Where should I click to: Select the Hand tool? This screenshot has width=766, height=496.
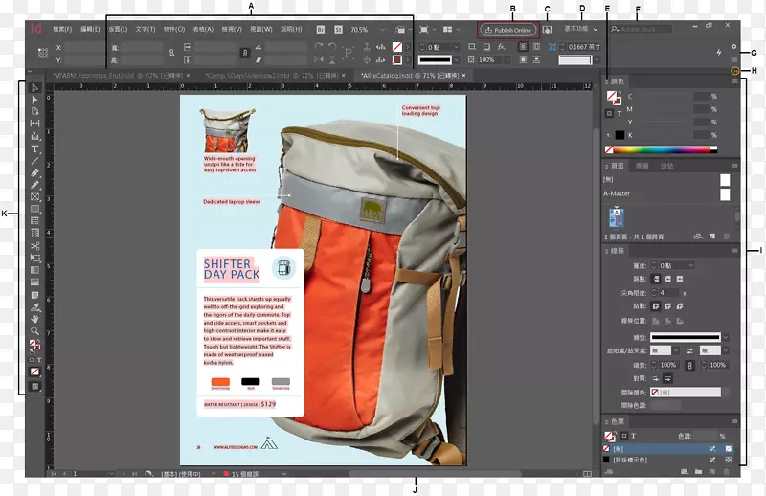coord(34,319)
